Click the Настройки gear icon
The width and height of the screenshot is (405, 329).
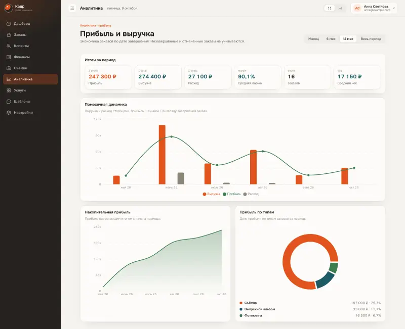pyautogui.click(x=9, y=112)
